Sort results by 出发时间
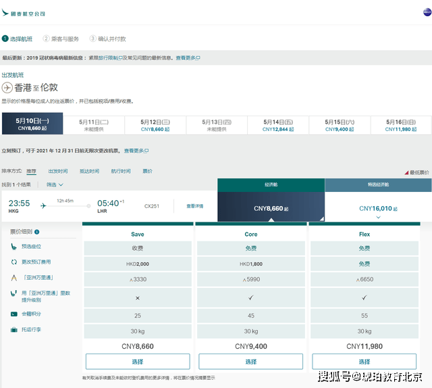The image size is (432, 388). [57, 171]
